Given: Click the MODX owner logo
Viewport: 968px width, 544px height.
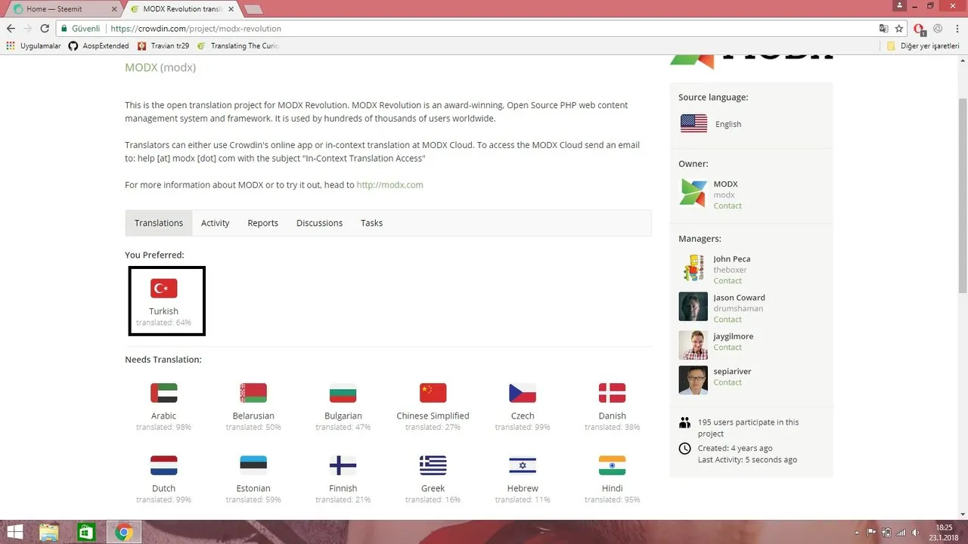Looking at the screenshot, I should [x=693, y=193].
